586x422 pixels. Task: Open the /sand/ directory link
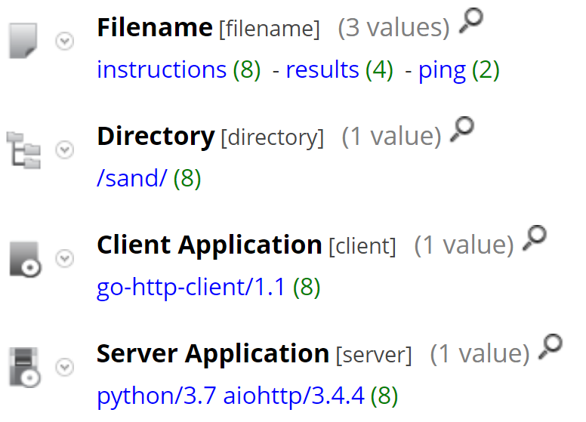[131, 179]
